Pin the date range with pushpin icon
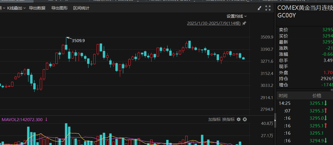The width and height of the screenshot is (333, 145). [244, 23]
